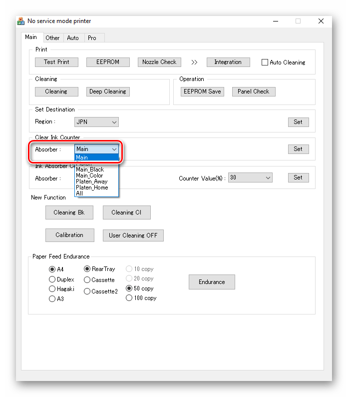Start Deep Cleaning
The image size is (348, 397).
click(108, 91)
